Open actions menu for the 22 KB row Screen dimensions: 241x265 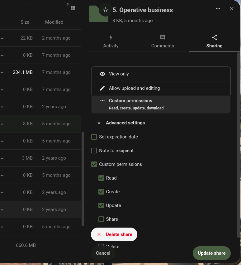tap(2, 38)
